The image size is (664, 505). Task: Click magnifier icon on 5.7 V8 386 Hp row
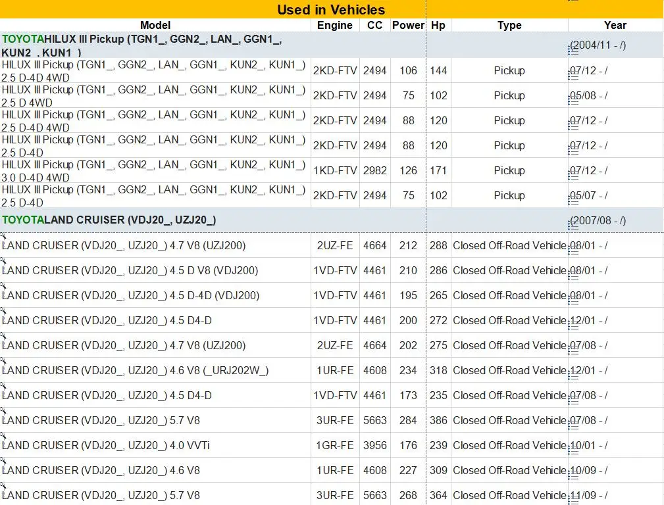point(3,410)
